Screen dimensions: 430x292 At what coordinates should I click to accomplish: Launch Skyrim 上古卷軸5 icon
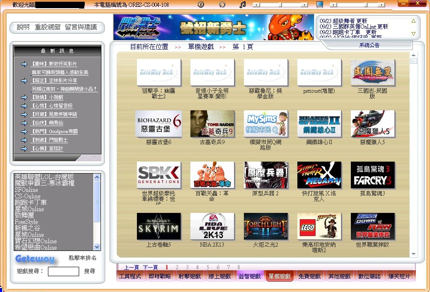tap(159, 226)
